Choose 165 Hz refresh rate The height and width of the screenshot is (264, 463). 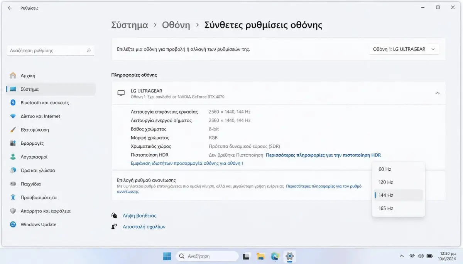[398, 208]
